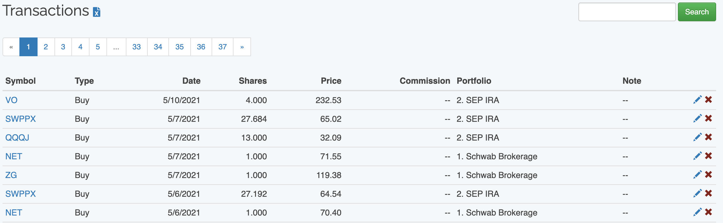The image size is (723, 223).
Task: Delete the VO transaction row
Action: coord(709,100)
